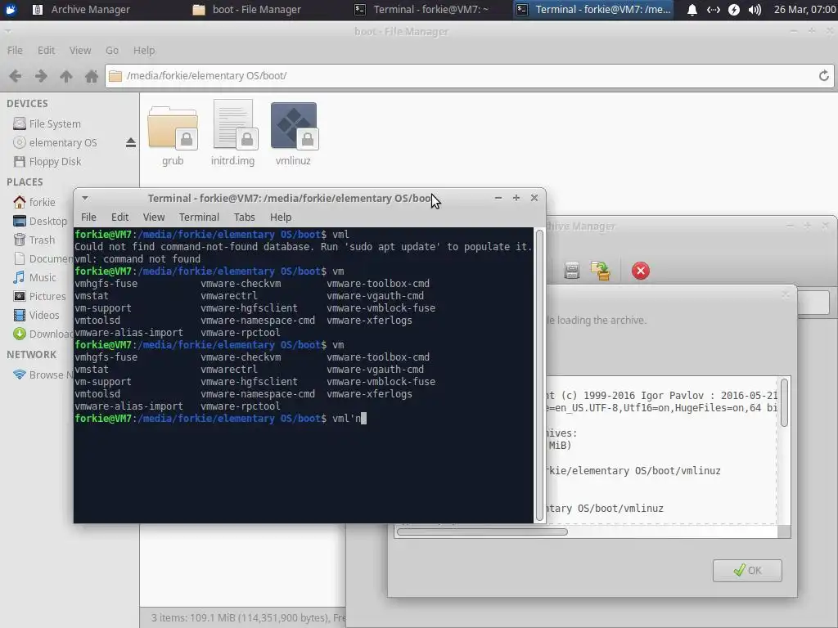Open Desktop folder in sidebar
The height and width of the screenshot is (628, 838).
(40, 221)
